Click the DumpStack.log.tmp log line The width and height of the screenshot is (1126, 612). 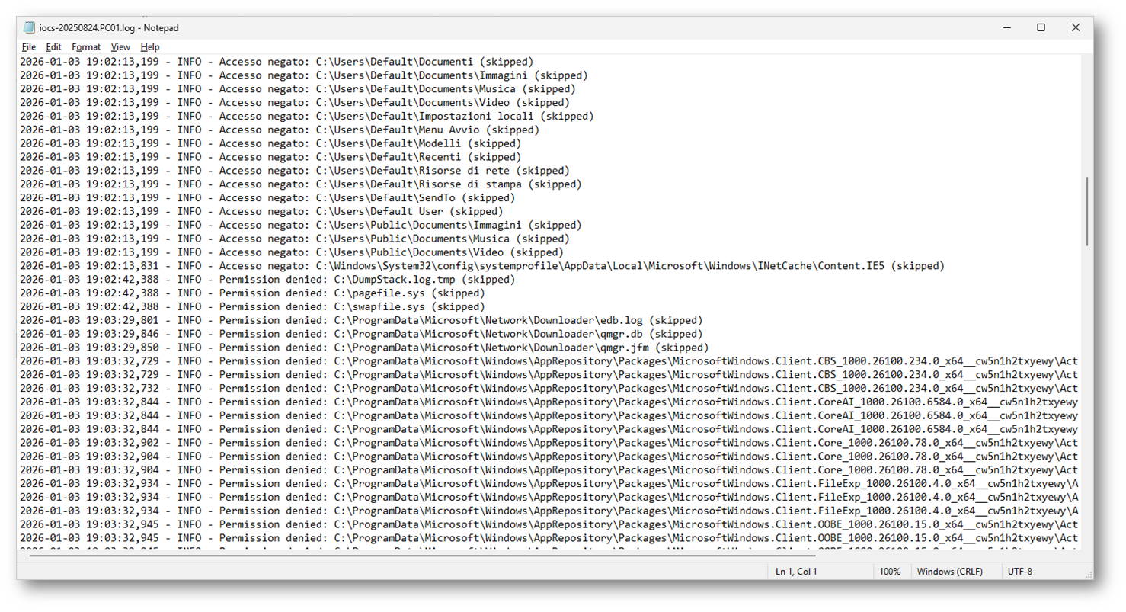point(267,280)
